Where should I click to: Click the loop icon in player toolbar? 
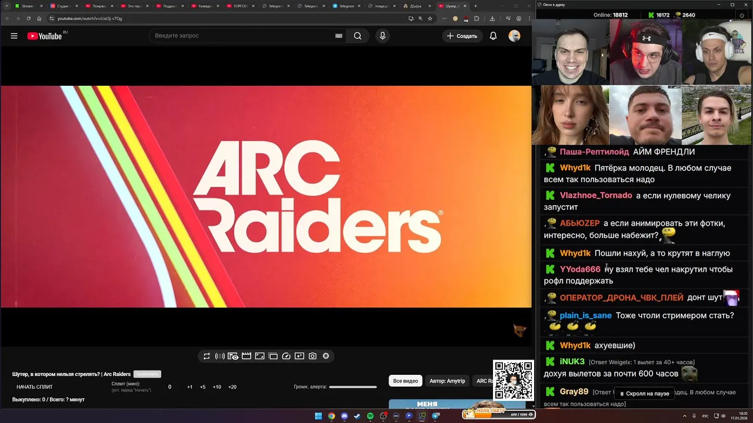click(206, 356)
